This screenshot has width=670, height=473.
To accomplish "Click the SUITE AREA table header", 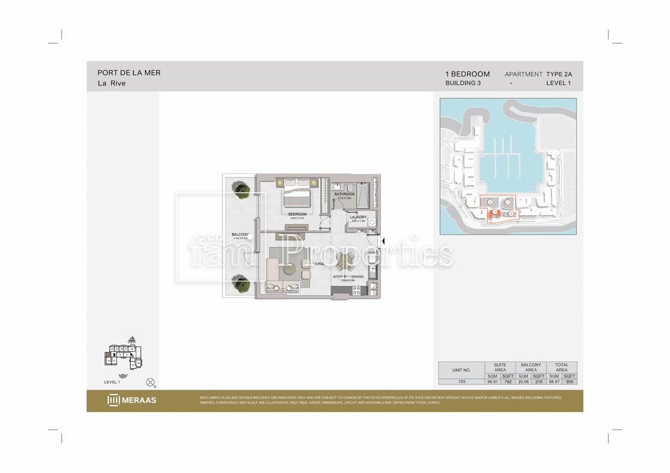I will pyautogui.click(x=500, y=367).
